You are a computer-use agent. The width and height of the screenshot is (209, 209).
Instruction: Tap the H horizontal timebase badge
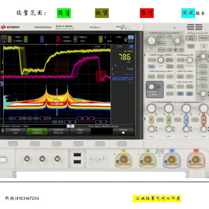75,39
